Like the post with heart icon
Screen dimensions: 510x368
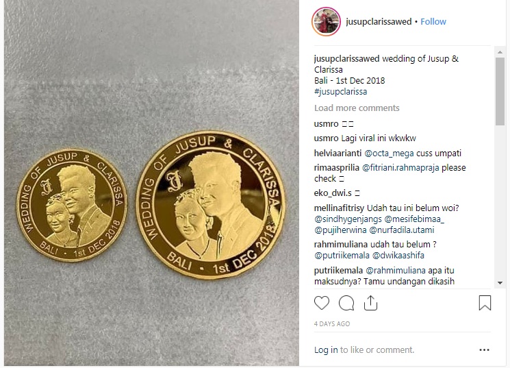(x=322, y=303)
